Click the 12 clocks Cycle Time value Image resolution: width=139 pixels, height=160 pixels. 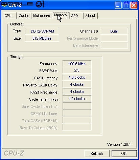click(77, 99)
